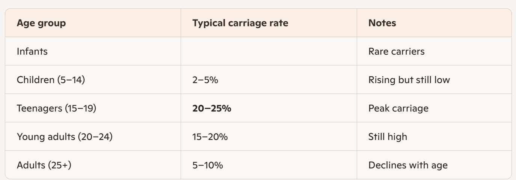Click the Young adults (20–24) cell
516x180 pixels.
pos(65,137)
